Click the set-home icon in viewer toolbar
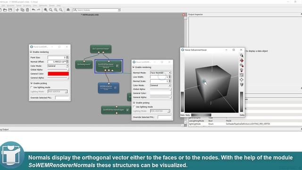Screen dimensions: 302x170 pos(242,75)
